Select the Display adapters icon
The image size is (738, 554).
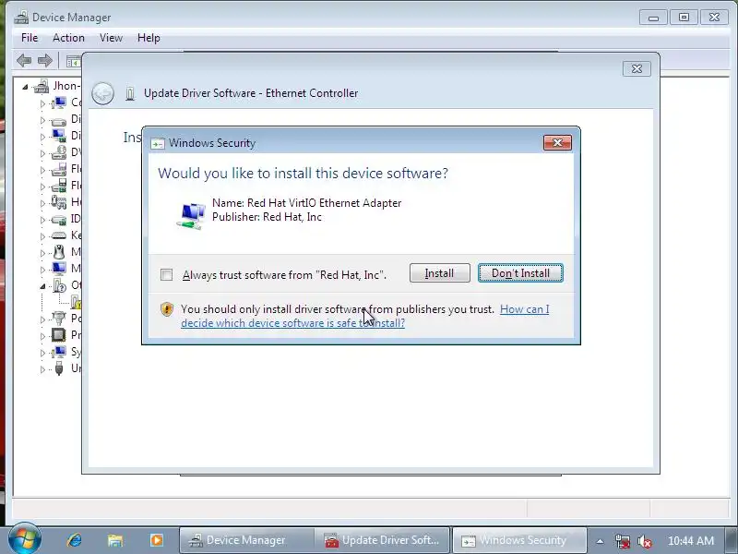click(59, 136)
